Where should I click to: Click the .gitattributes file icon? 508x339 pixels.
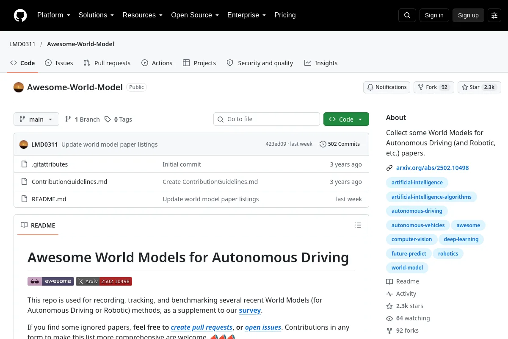pyautogui.click(x=24, y=164)
